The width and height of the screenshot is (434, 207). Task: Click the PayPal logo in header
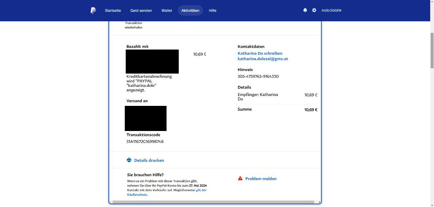pos(93,11)
